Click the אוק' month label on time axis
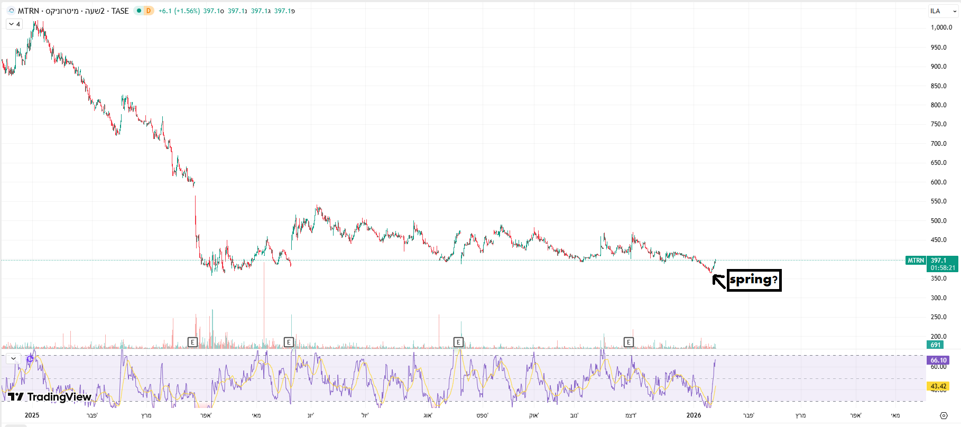 click(x=534, y=415)
